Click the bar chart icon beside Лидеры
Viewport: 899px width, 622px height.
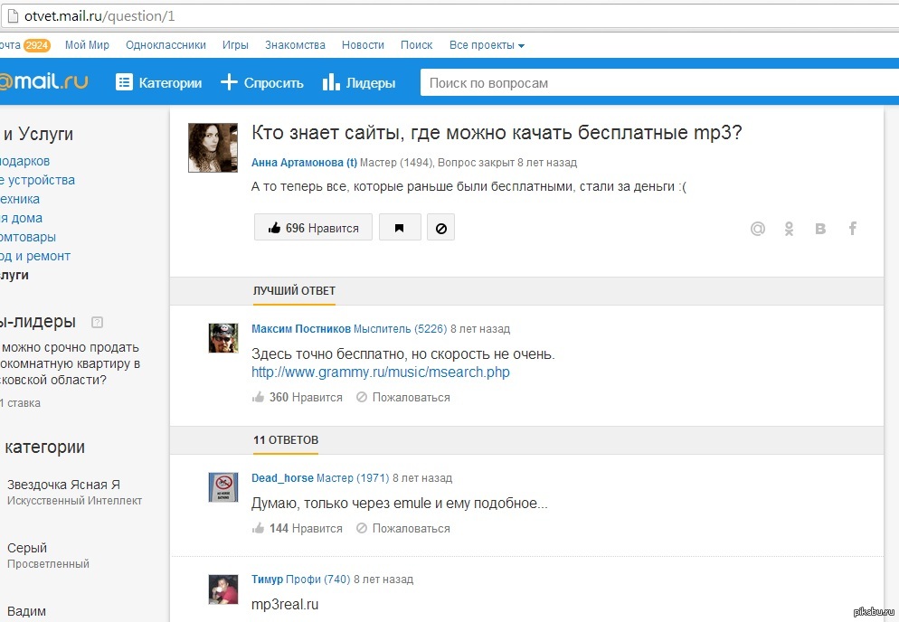(x=331, y=82)
